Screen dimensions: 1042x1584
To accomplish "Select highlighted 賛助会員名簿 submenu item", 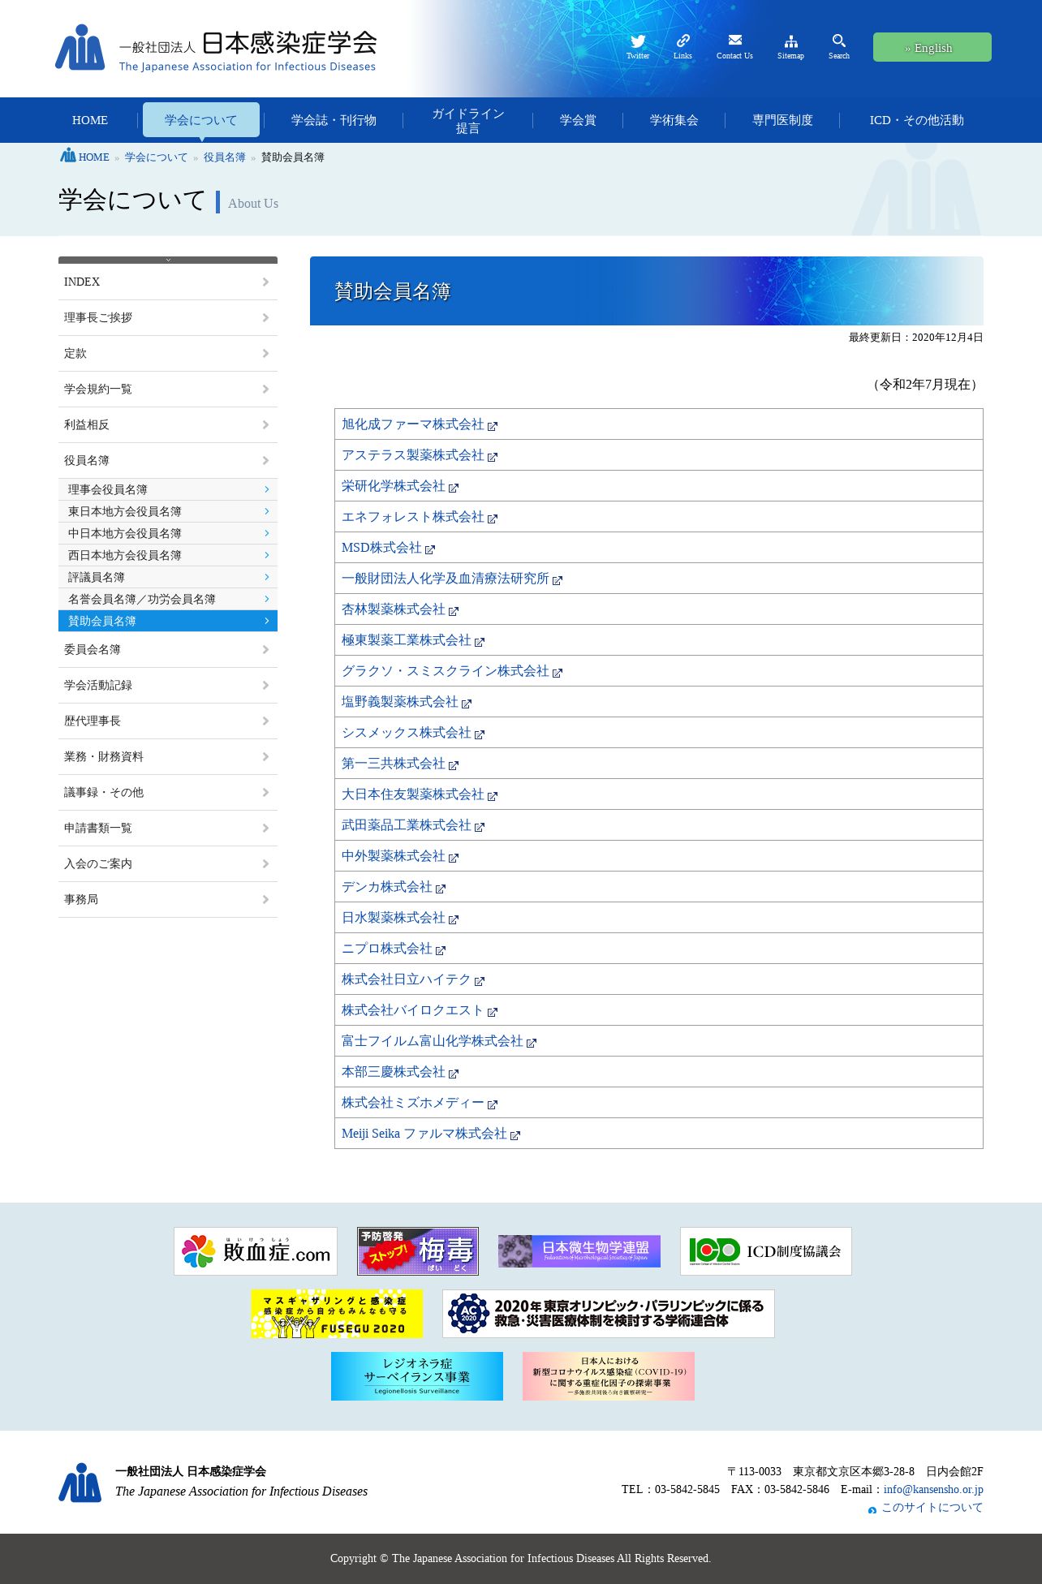I will (x=168, y=621).
